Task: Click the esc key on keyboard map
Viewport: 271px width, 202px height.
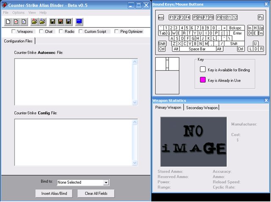Action: click(161, 17)
